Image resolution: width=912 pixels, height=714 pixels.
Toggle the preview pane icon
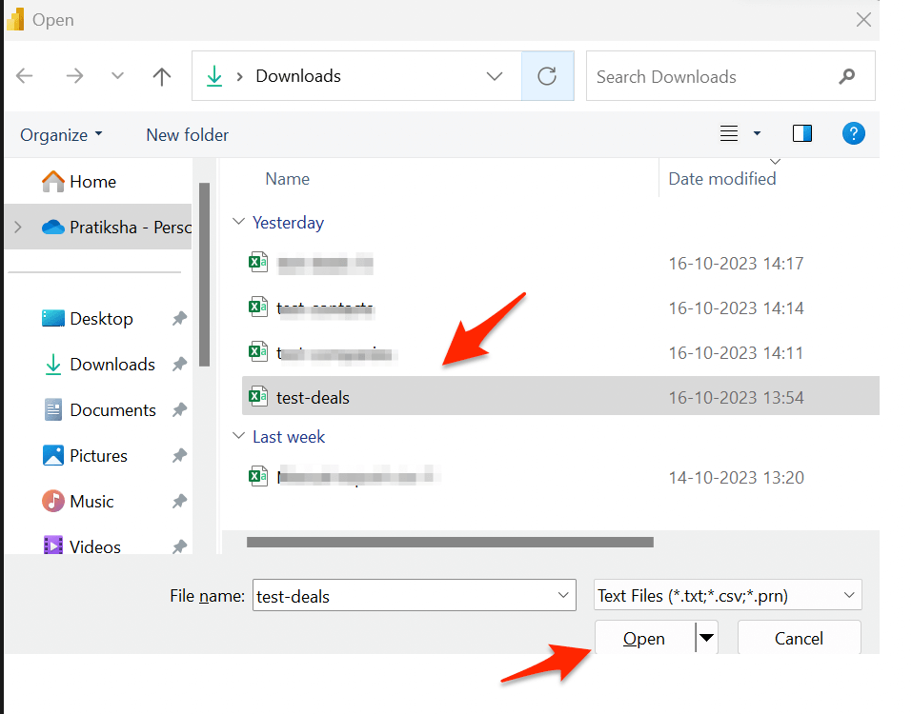802,133
